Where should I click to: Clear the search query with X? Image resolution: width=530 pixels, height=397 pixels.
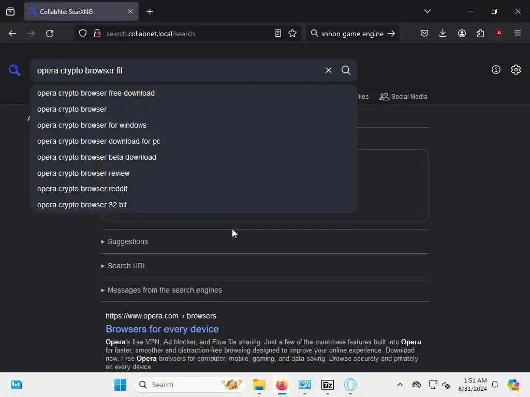pyautogui.click(x=328, y=70)
